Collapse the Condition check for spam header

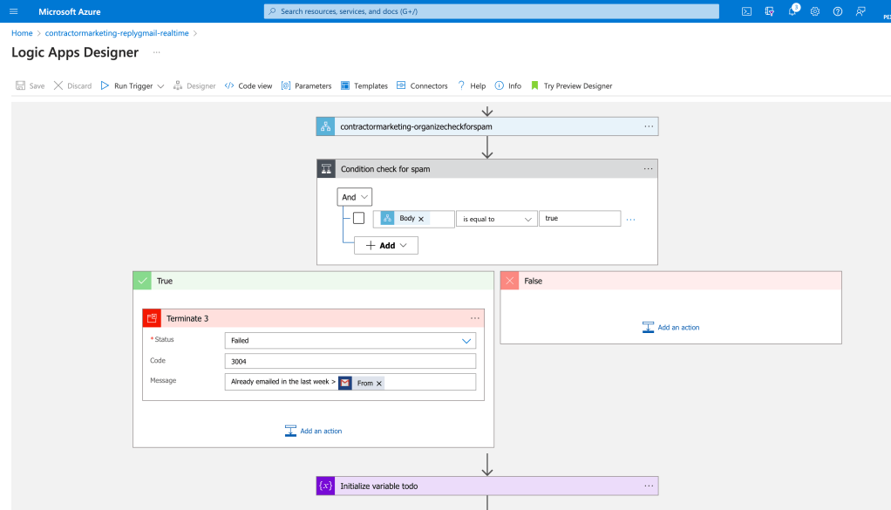click(x=487, y=168)
